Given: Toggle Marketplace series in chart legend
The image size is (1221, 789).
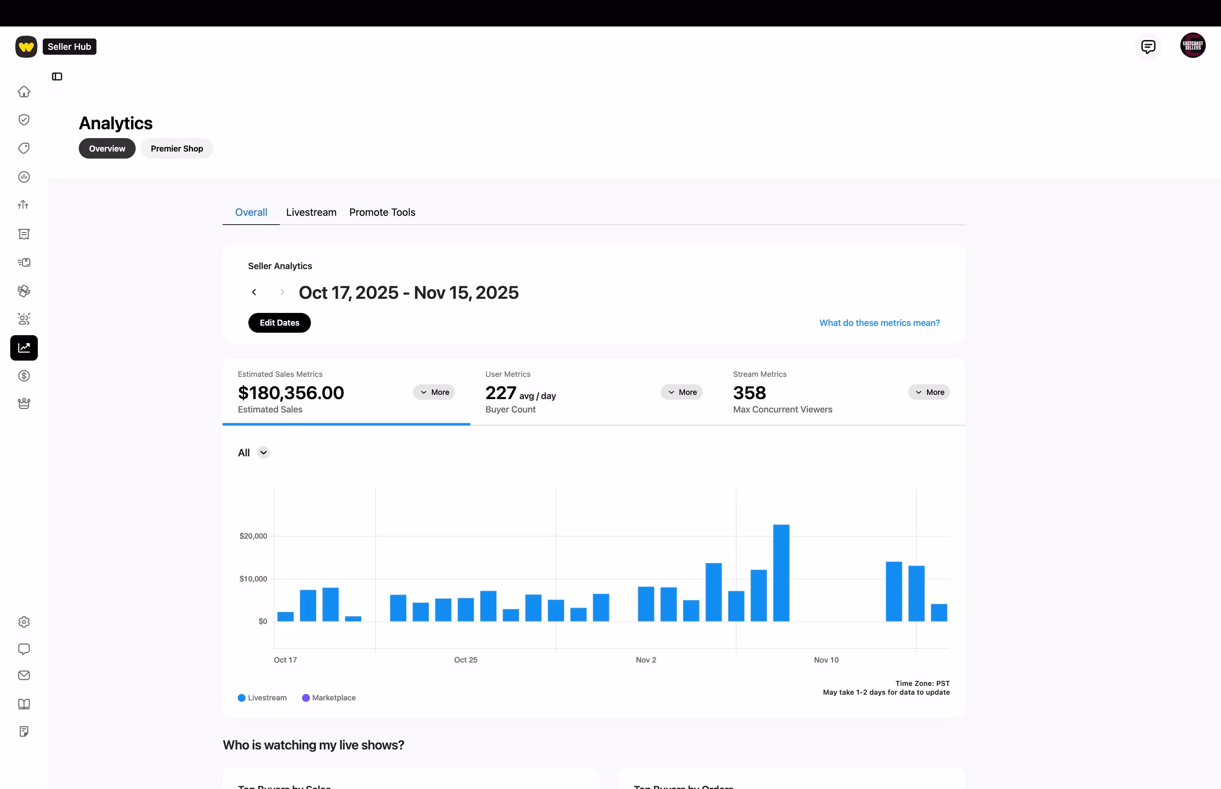Looking at the screenshot, I should point(329,698).
